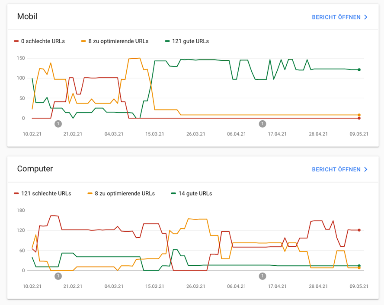Toggle '14 gute URLs' legend in Computer chart
This screenshot has height=305, width=384.
coord(192,194)
